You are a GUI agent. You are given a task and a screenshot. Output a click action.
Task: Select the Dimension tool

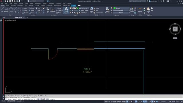(53, 10)
